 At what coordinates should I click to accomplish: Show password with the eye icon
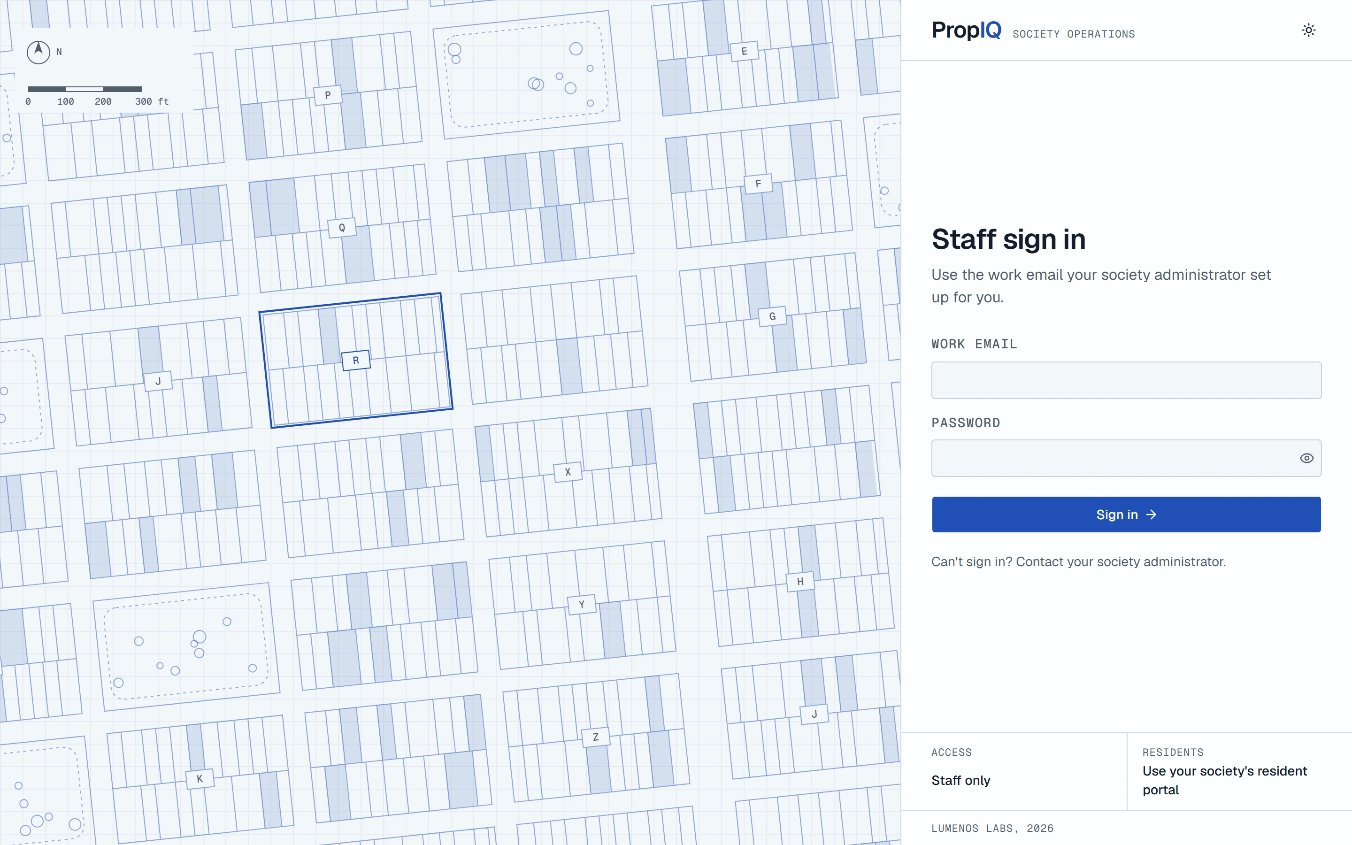click(1306, 458)
